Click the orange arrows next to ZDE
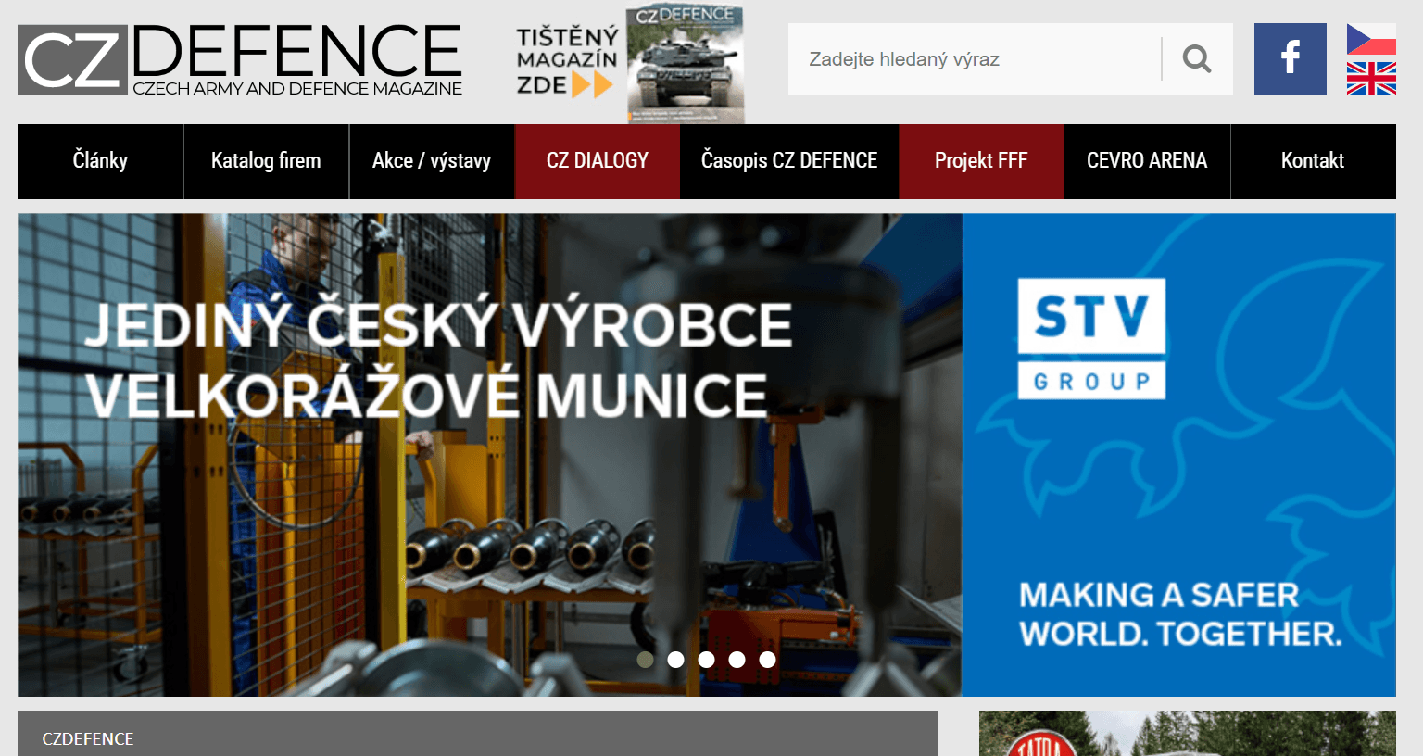 [592, 85]
